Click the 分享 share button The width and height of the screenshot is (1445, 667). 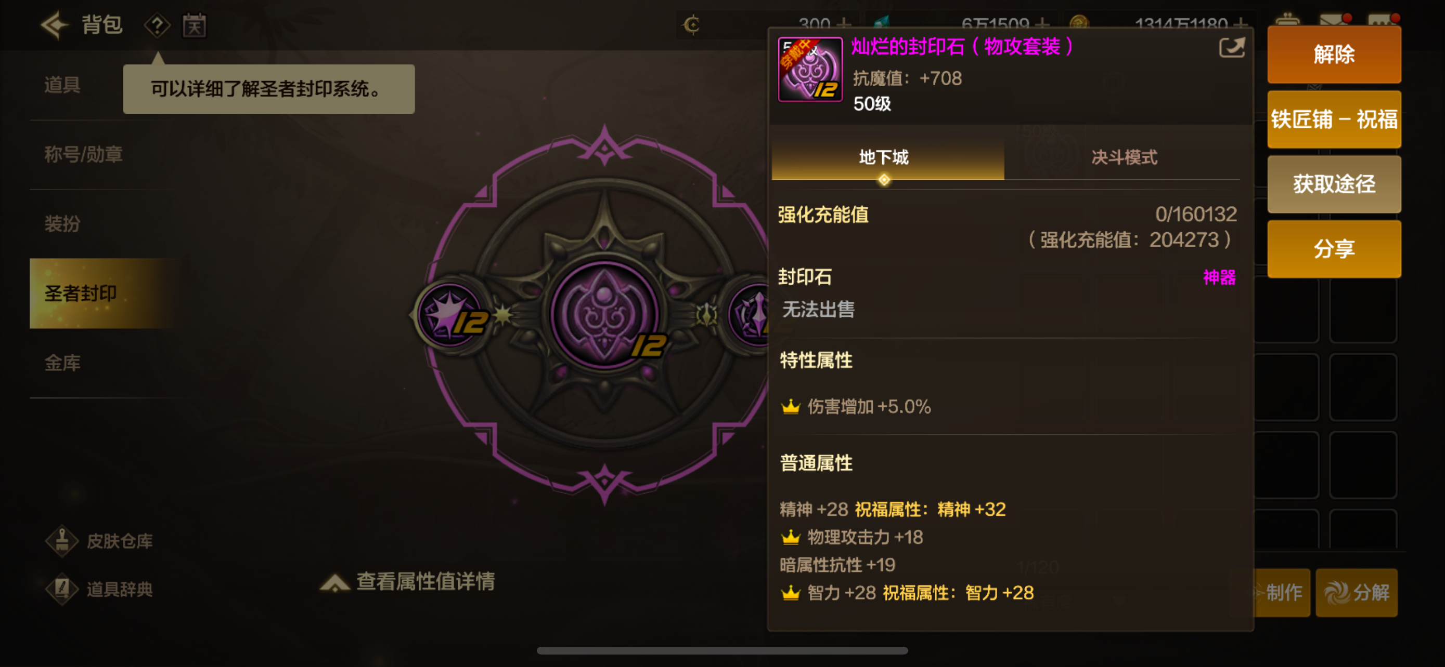click(1334, 249)
